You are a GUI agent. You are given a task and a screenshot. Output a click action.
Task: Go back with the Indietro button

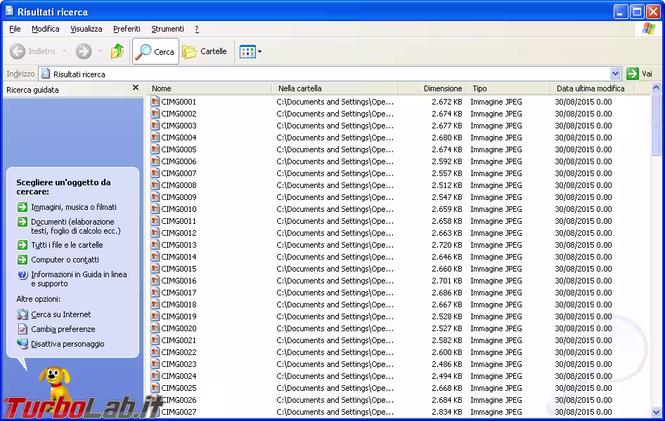point(33,51)
